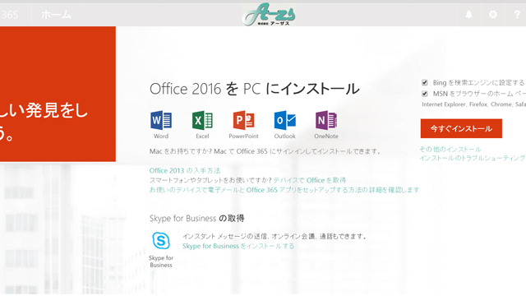Click the PowerPoint label text
The height and width of the screenshot is (296, 526).
click(x=243, y=136)
